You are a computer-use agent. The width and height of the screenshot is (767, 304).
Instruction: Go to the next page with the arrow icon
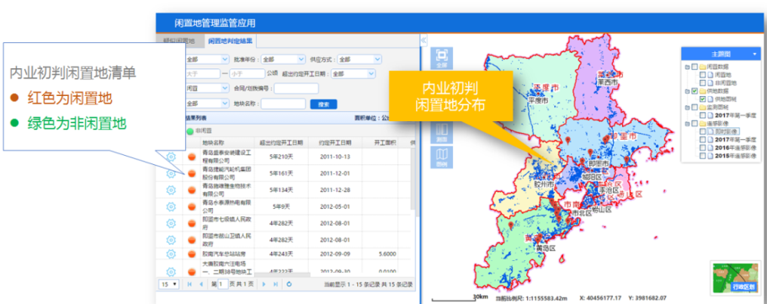pyautogui.click(x=264, y=284)
